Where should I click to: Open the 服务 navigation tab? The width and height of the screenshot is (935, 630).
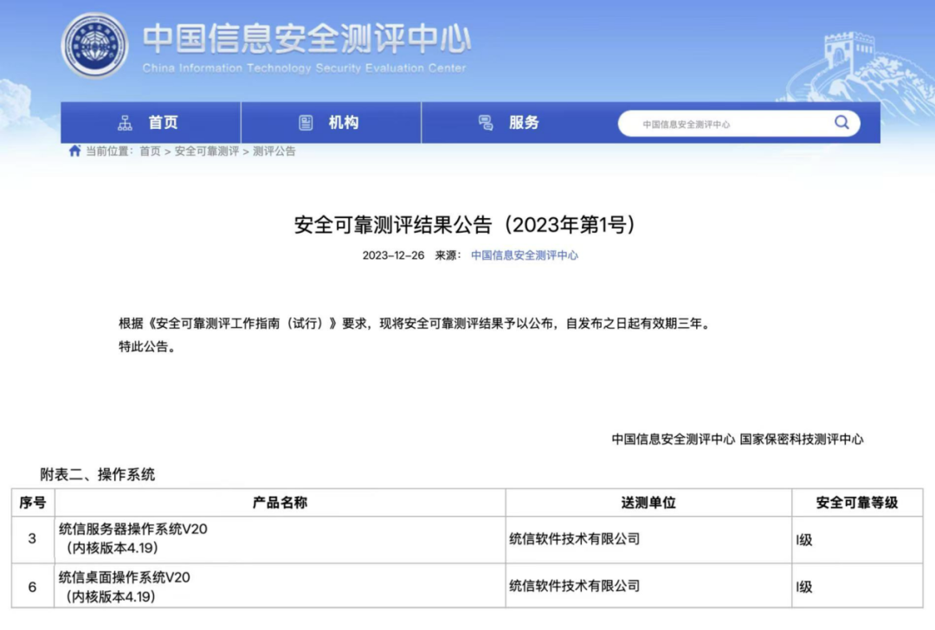(x=511, y=123)
